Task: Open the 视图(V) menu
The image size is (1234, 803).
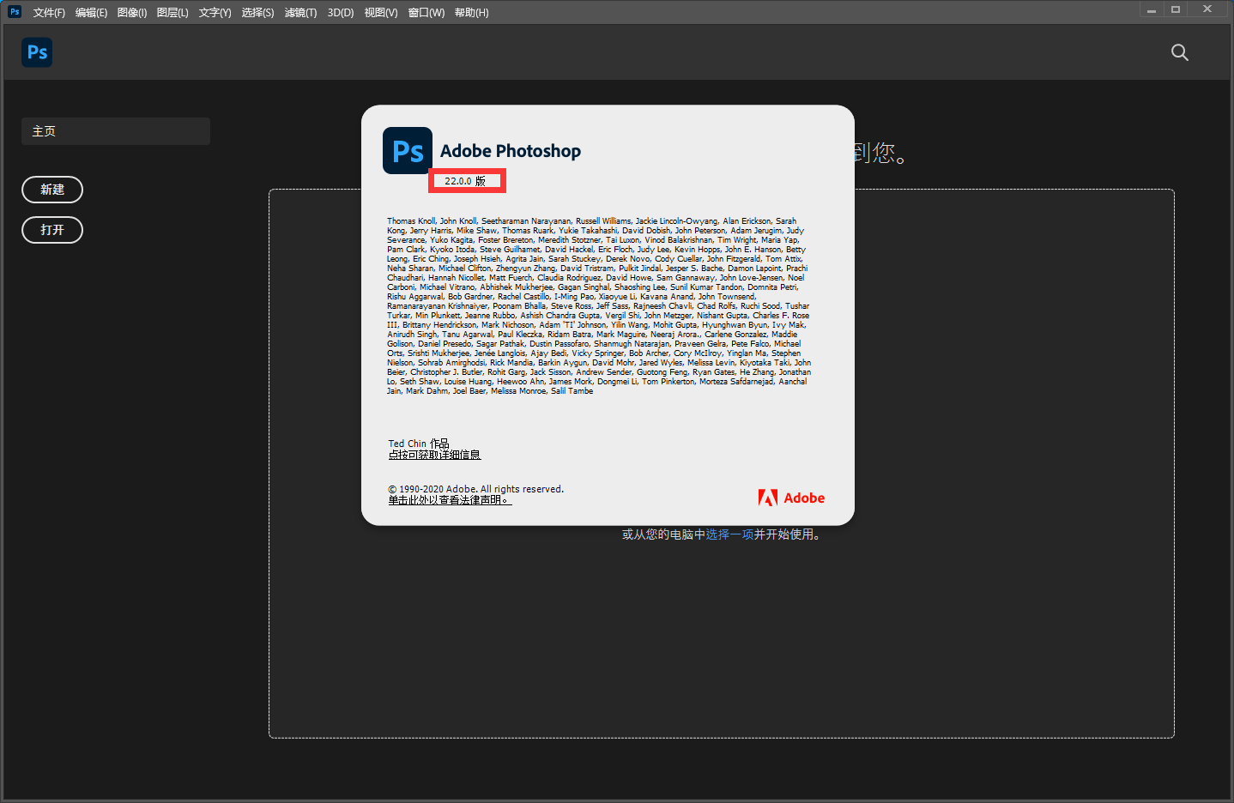Action: [381, 13]
